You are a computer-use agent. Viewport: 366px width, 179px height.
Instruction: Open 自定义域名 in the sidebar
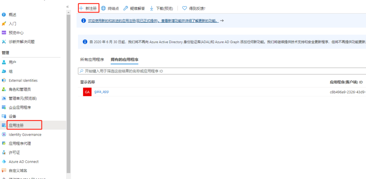coord(18,170)
